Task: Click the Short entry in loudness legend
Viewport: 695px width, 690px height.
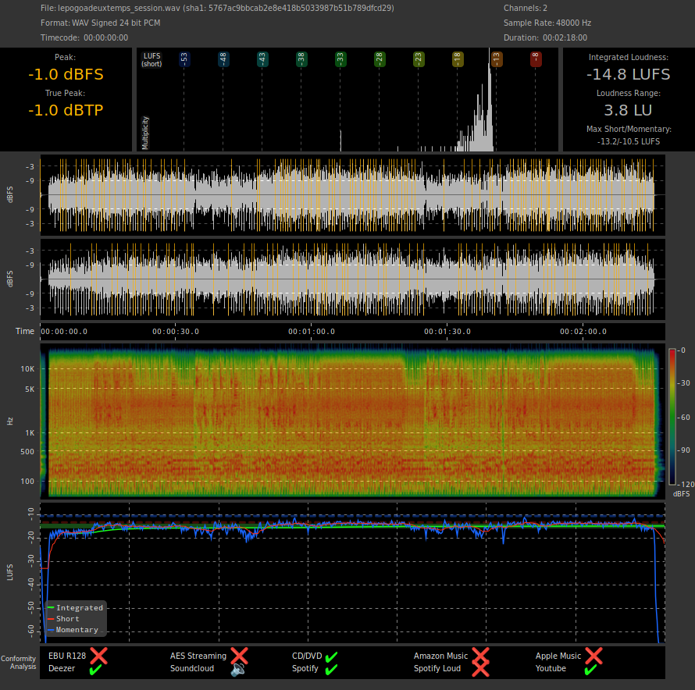Action: (67, 618)
